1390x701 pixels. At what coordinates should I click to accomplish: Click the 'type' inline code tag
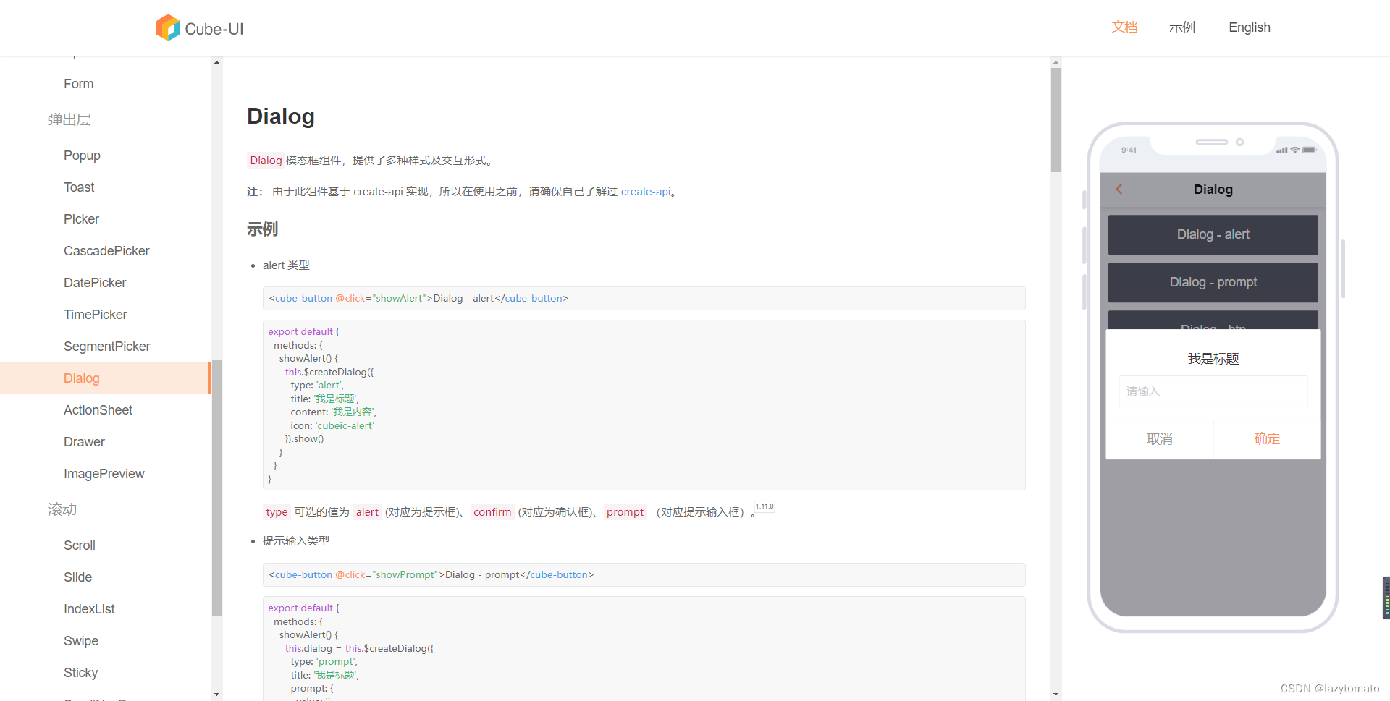pos(277,512)
